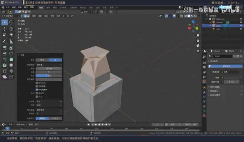Open the Vertex (顶点) menu in viewport header

click(x=58, y=16)
